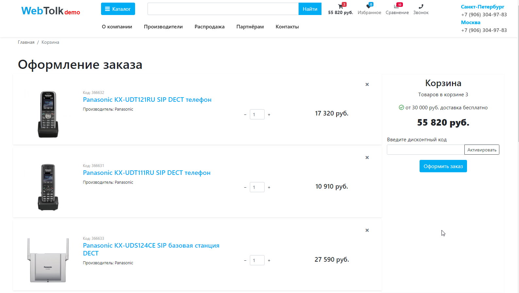519x293 pixels.
Task: Open the Каталог menu button
Action: pyautogui.click(x=118, y=9)
